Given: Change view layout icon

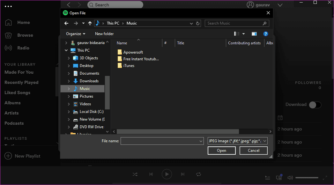Looking at the screenshot, I should pyautogui.click(x=237, y=33).
